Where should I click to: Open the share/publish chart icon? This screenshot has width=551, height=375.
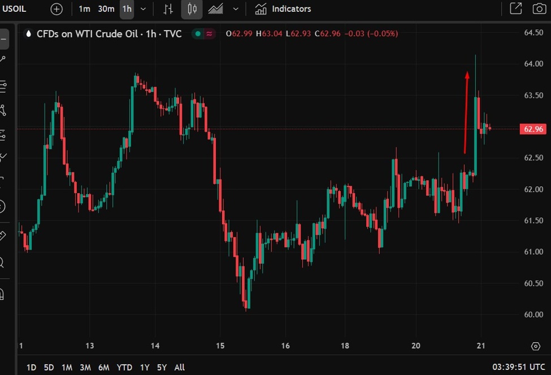515,9
